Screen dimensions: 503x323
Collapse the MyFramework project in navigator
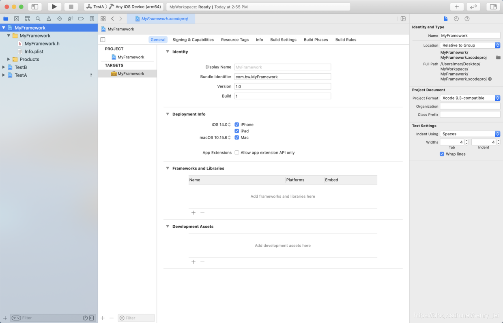[x=4, y=28]
